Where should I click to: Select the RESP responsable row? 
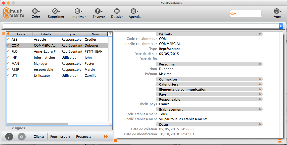[57, 69]
